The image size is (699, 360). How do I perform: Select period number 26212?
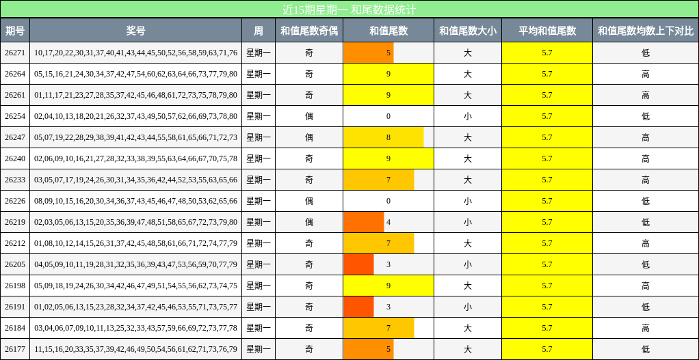coord(15,243)
